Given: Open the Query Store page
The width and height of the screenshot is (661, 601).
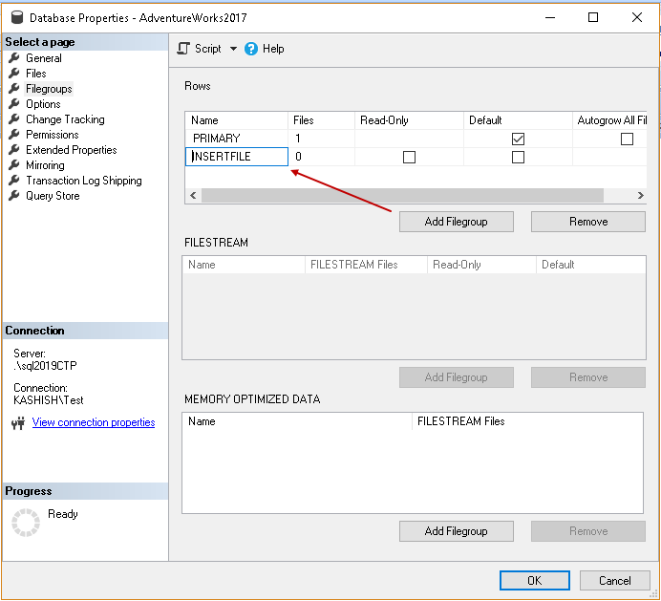Looking at the screenshot, I should [53, 196].
